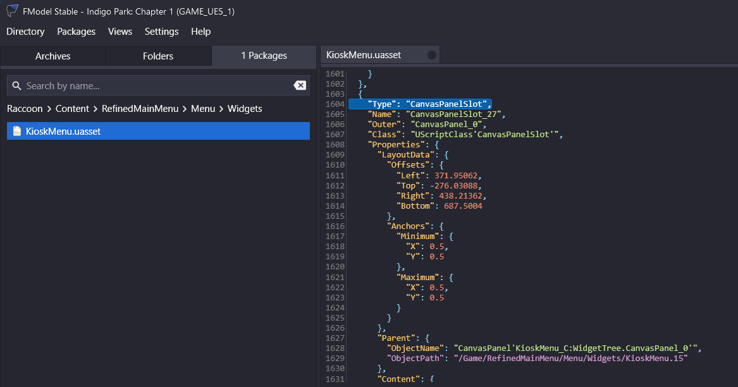Go to the Content breadcrumb folder

point(72,109)
